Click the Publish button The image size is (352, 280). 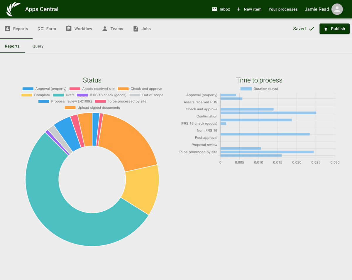click(x=334, y=28)
